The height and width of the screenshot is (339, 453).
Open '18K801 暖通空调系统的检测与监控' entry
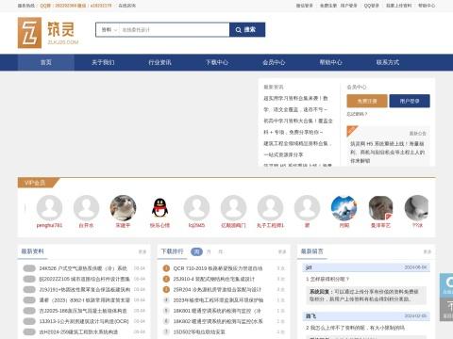click(x=217, y=311)
